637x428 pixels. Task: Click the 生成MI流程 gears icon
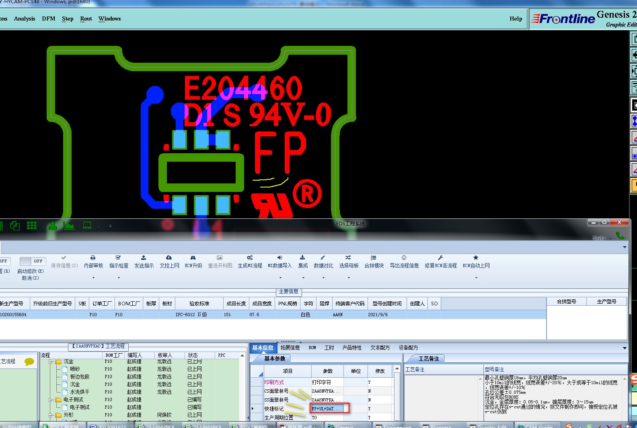click(x=250, y=257)
